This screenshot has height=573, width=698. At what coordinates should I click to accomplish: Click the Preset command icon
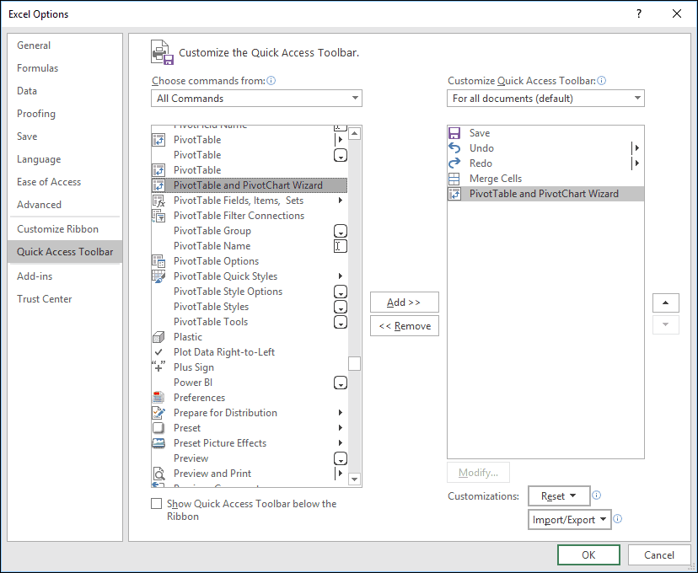(158, 428)
